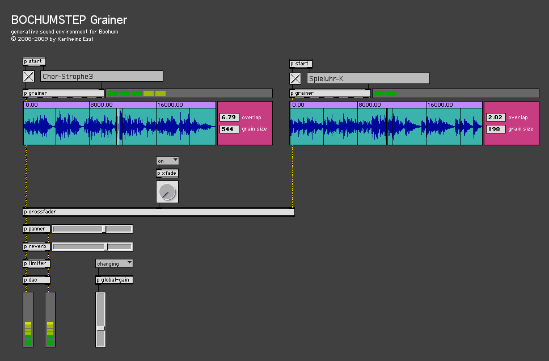Open the 'on' dropdown above xfade

click(167, 161)
